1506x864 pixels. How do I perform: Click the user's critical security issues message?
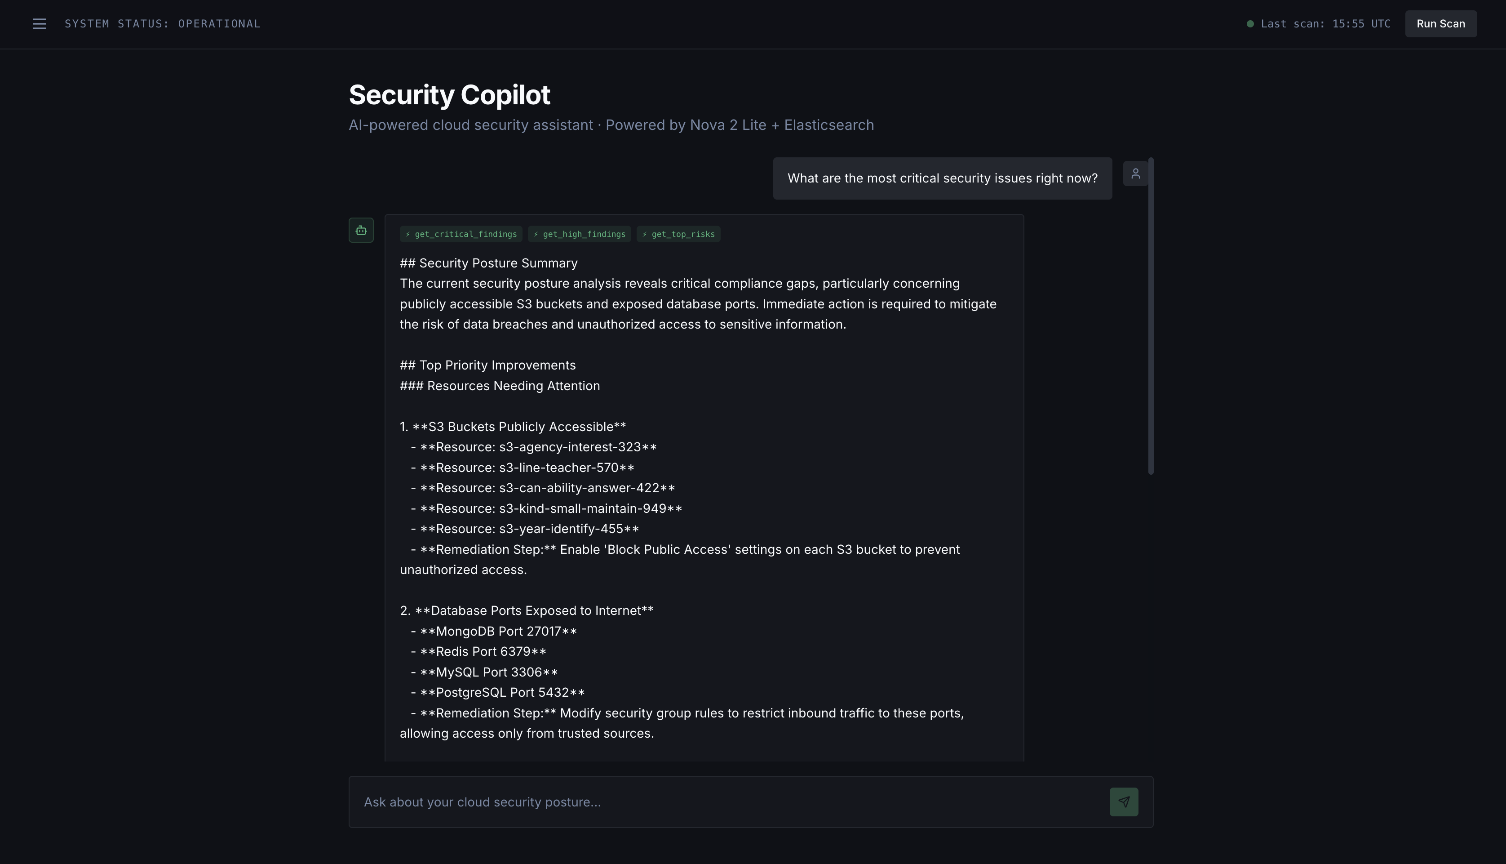pos(942,178)
